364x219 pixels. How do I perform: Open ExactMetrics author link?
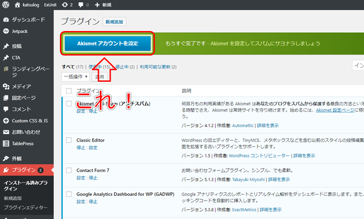(x=244, y=209)
